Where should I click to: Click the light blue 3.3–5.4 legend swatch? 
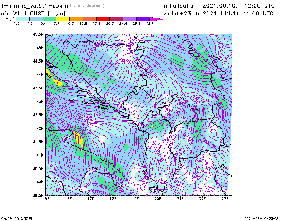pos(36,19)
